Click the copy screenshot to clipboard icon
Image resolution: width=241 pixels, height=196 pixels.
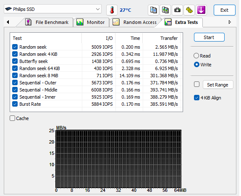165,10
